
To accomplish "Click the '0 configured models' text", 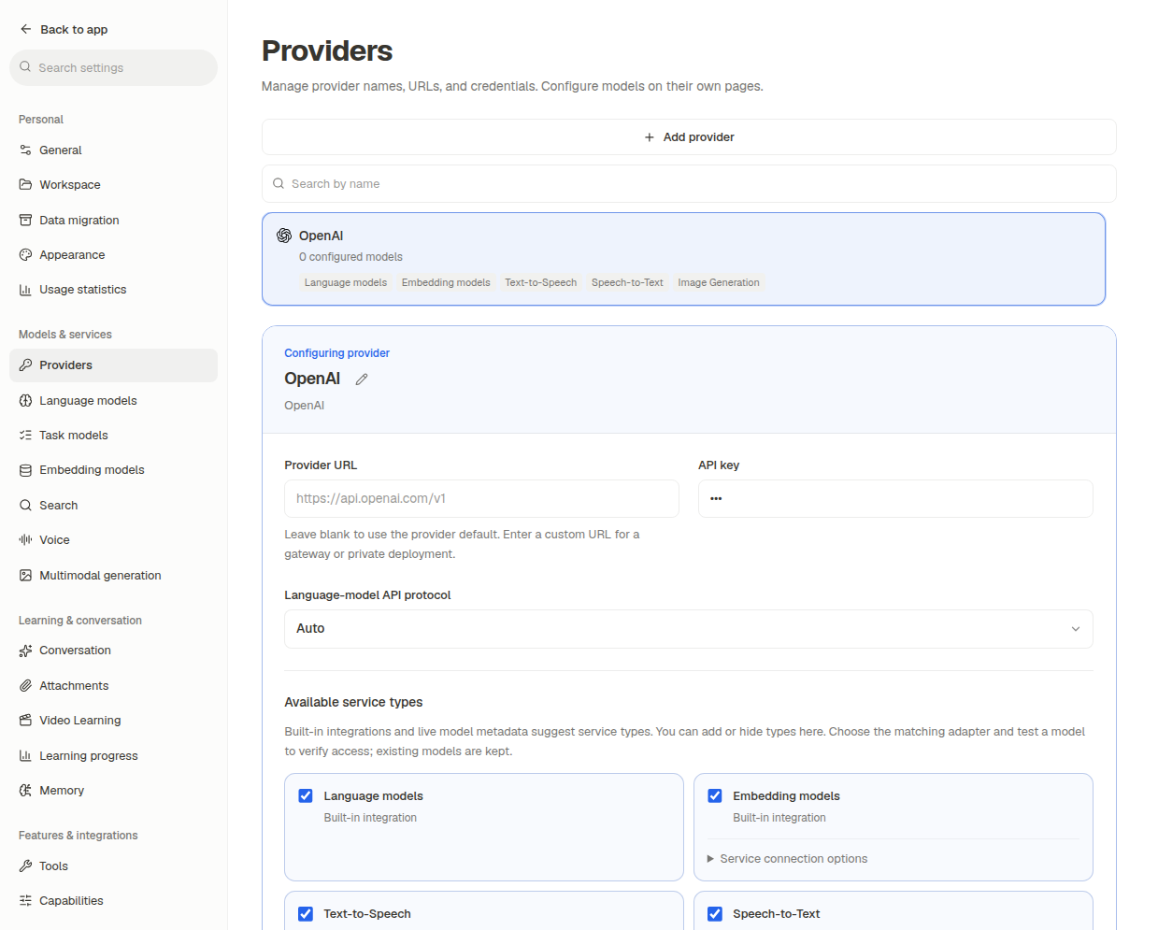I will (x=350, y=257).
